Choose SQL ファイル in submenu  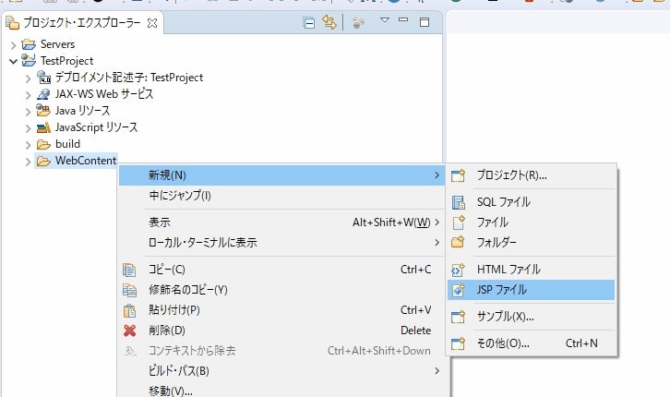pos(532,201)
